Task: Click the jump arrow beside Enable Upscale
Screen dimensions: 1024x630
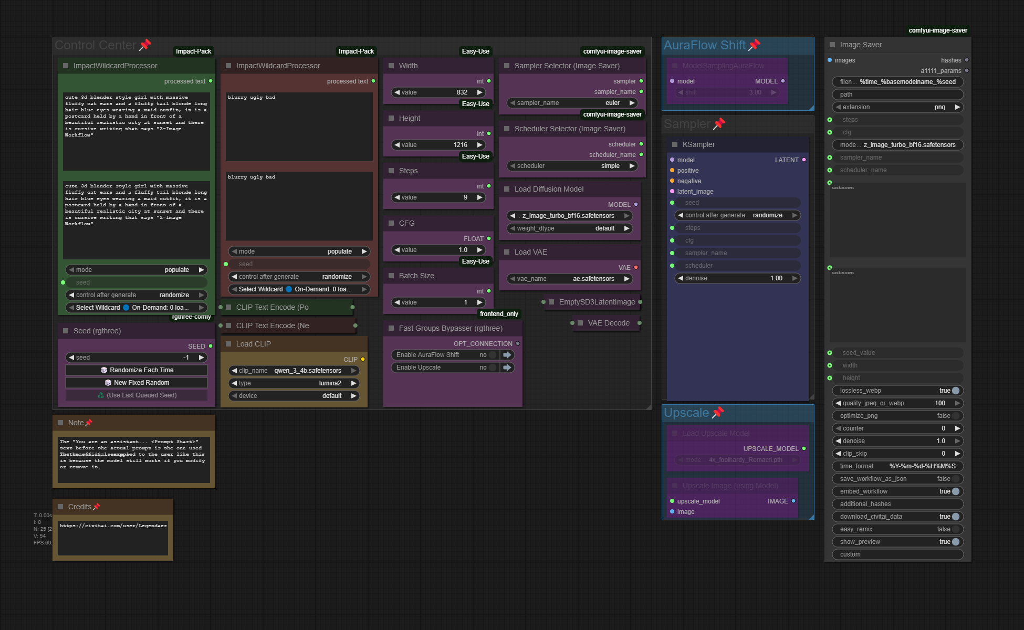Action: (x=507, y=367)
